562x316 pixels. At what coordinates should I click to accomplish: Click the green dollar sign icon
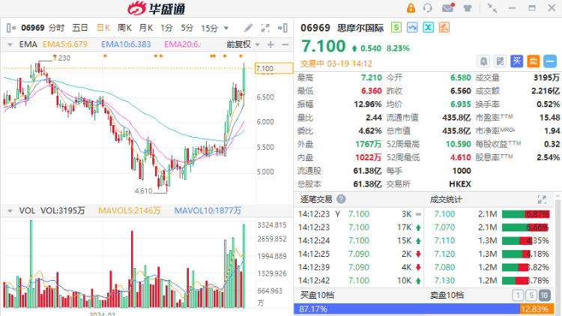click(396, 28)
